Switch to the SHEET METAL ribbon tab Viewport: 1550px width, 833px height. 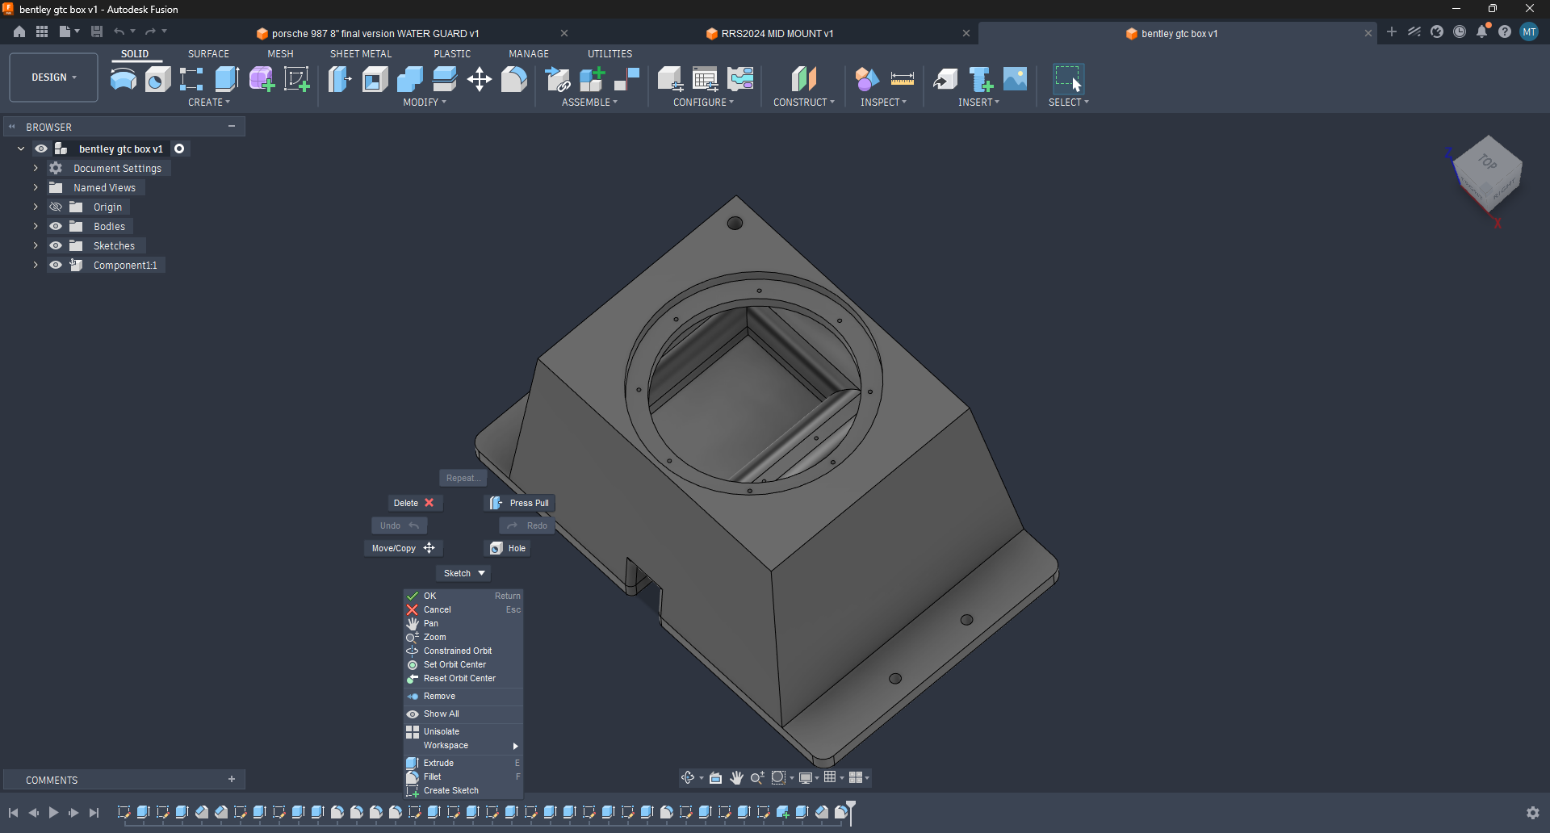pyautogui.click(x=361, y=54)
